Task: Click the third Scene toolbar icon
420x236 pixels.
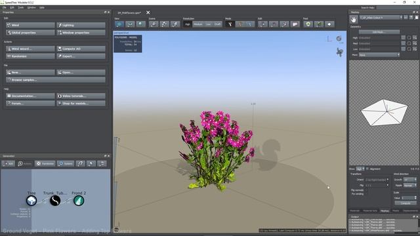Action: coord(175,24)
